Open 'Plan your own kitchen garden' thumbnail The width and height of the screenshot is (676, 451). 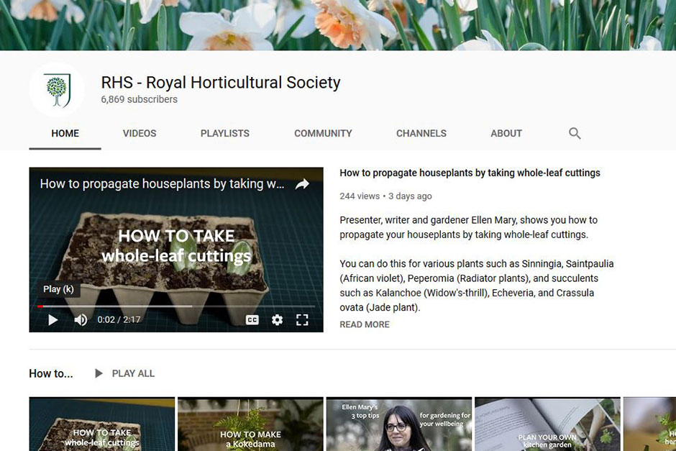pos(547,424)
